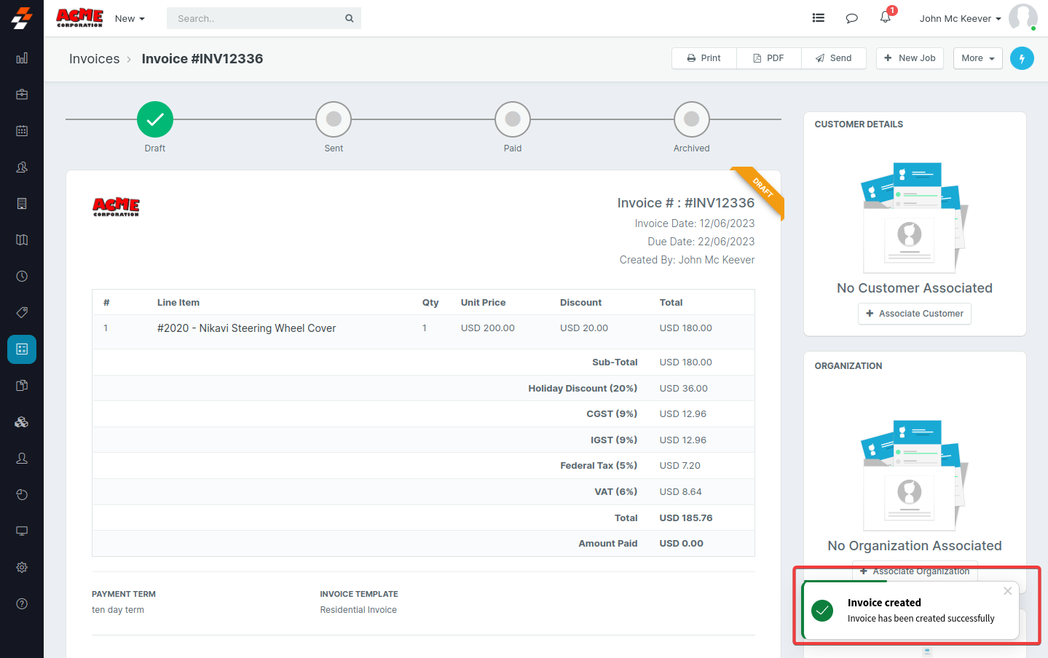This screenshot has height=658, width=1048.
Task: Click the chat messages icon
Action: click(851, 18)
